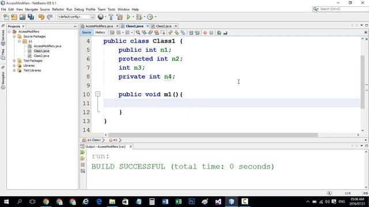The image size is (369, 207).
Task: Open dropdown arrow beside browser globe icon
Action: [106, 17]
